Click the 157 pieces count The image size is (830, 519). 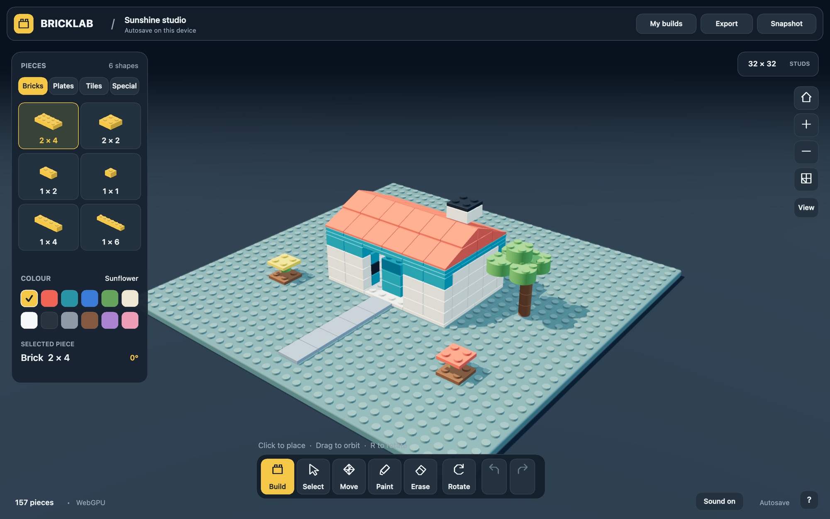(34, 502)
